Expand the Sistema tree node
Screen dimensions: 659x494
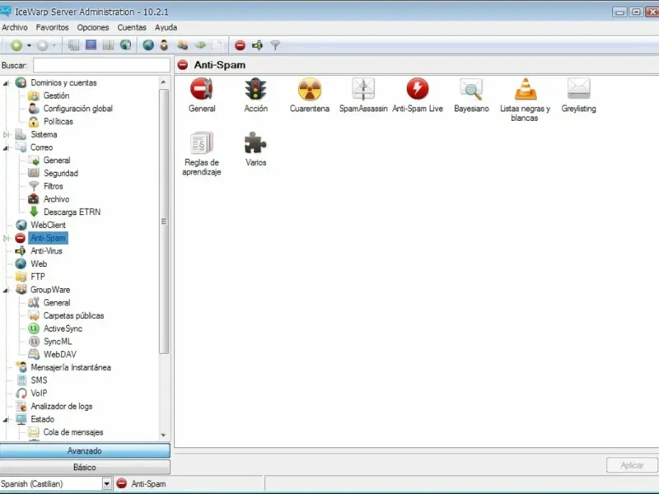[6, 135]
